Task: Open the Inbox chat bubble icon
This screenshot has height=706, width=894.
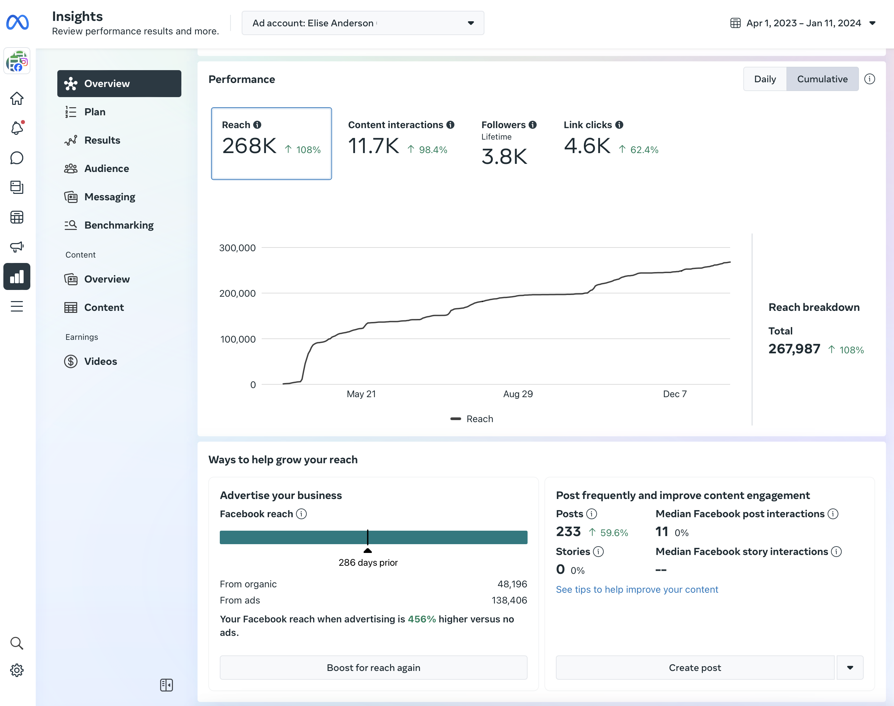Action: point(17,158)
